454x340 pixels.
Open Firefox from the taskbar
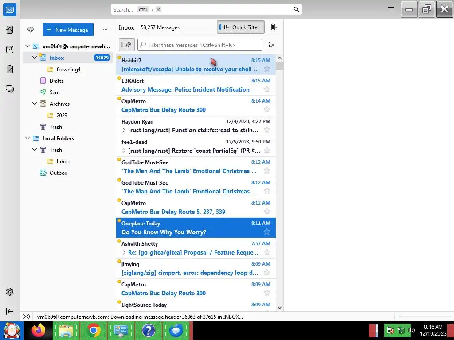point(39,330)
